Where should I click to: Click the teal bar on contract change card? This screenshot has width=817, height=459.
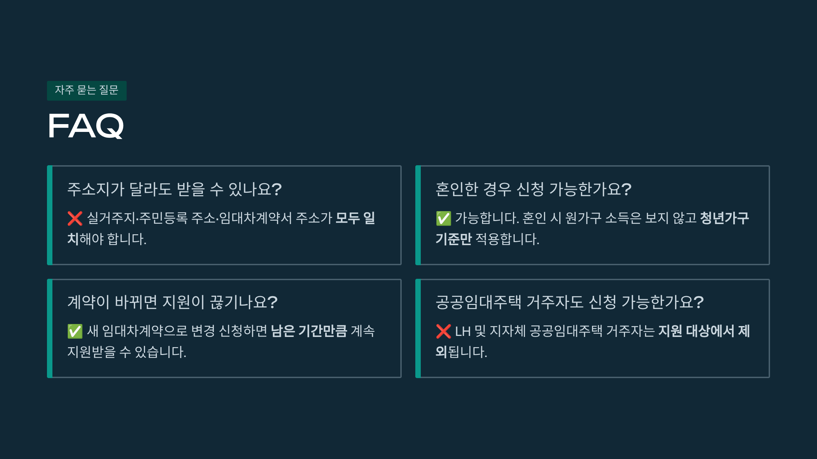[50, 328]
